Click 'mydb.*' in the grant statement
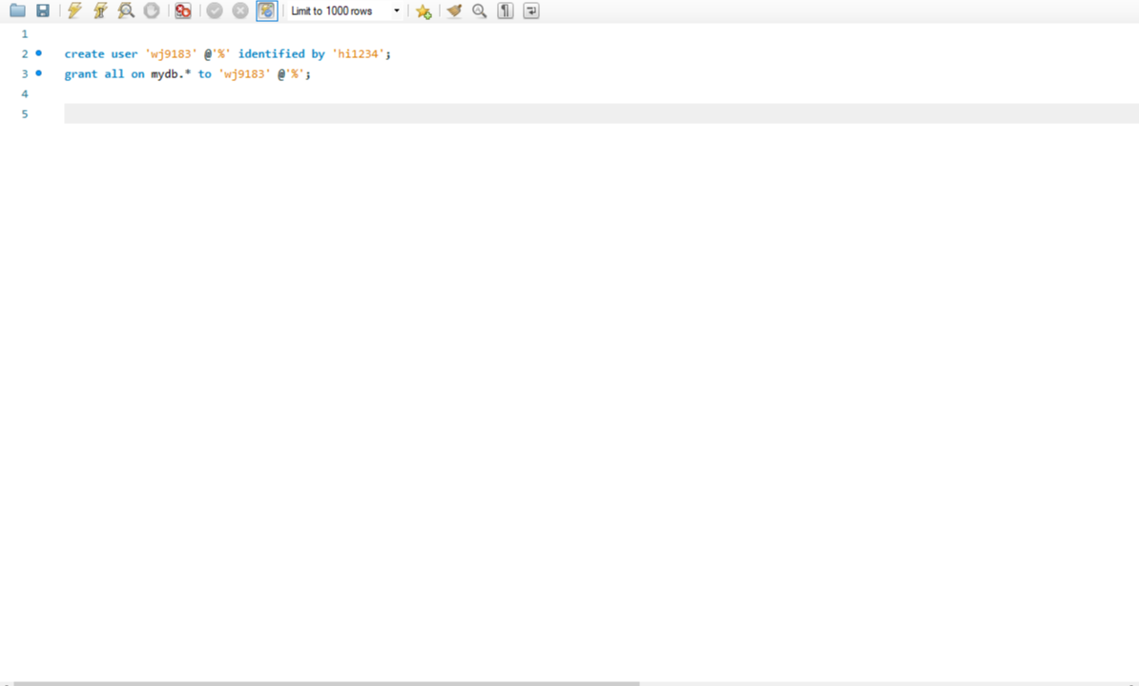Screen dimensions: 1139x686 click(x=171, y=74)
